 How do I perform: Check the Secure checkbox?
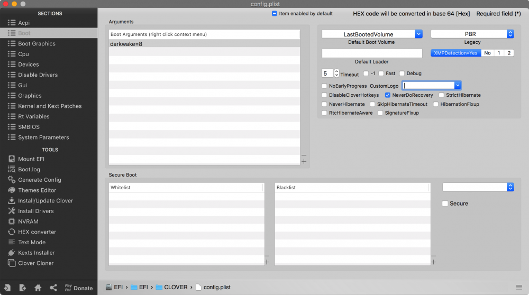click(445, 204)
